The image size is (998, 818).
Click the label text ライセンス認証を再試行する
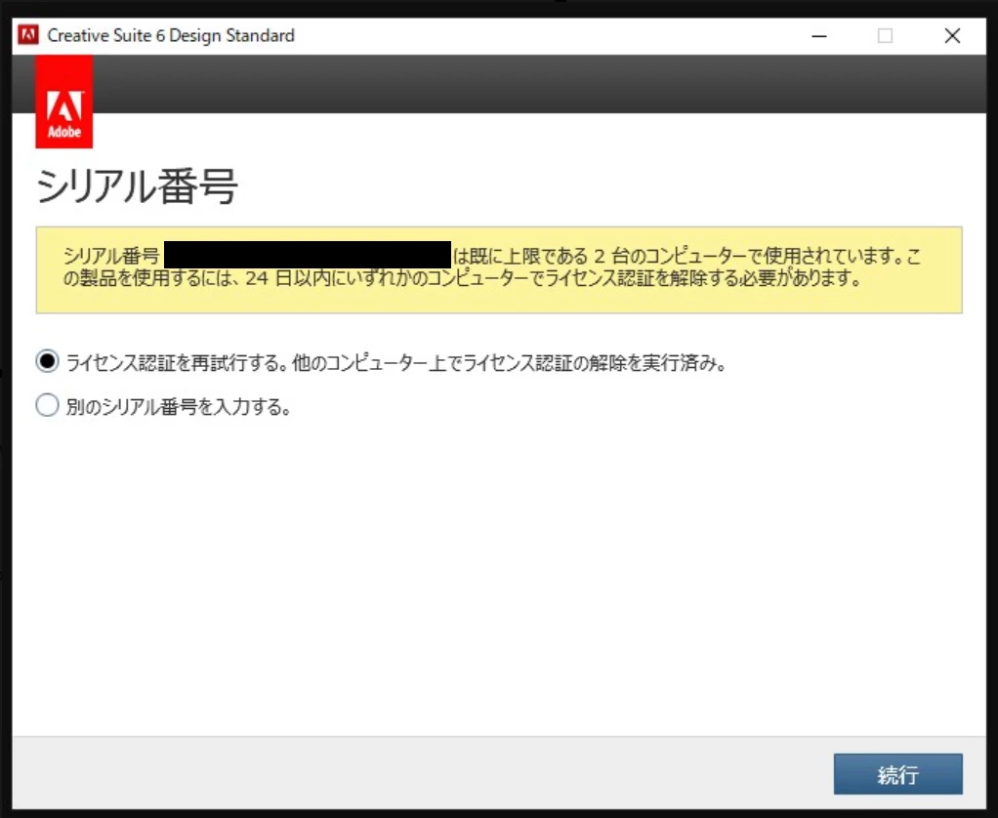177,362
